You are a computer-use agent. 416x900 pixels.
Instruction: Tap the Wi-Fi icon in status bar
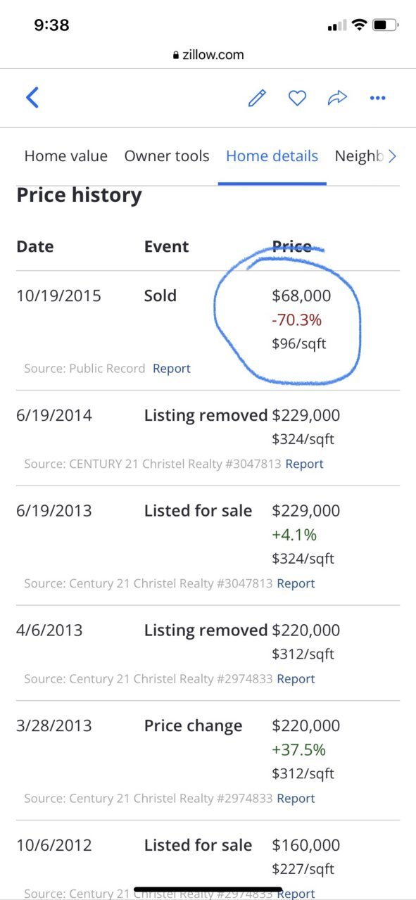tap(359, 25)
